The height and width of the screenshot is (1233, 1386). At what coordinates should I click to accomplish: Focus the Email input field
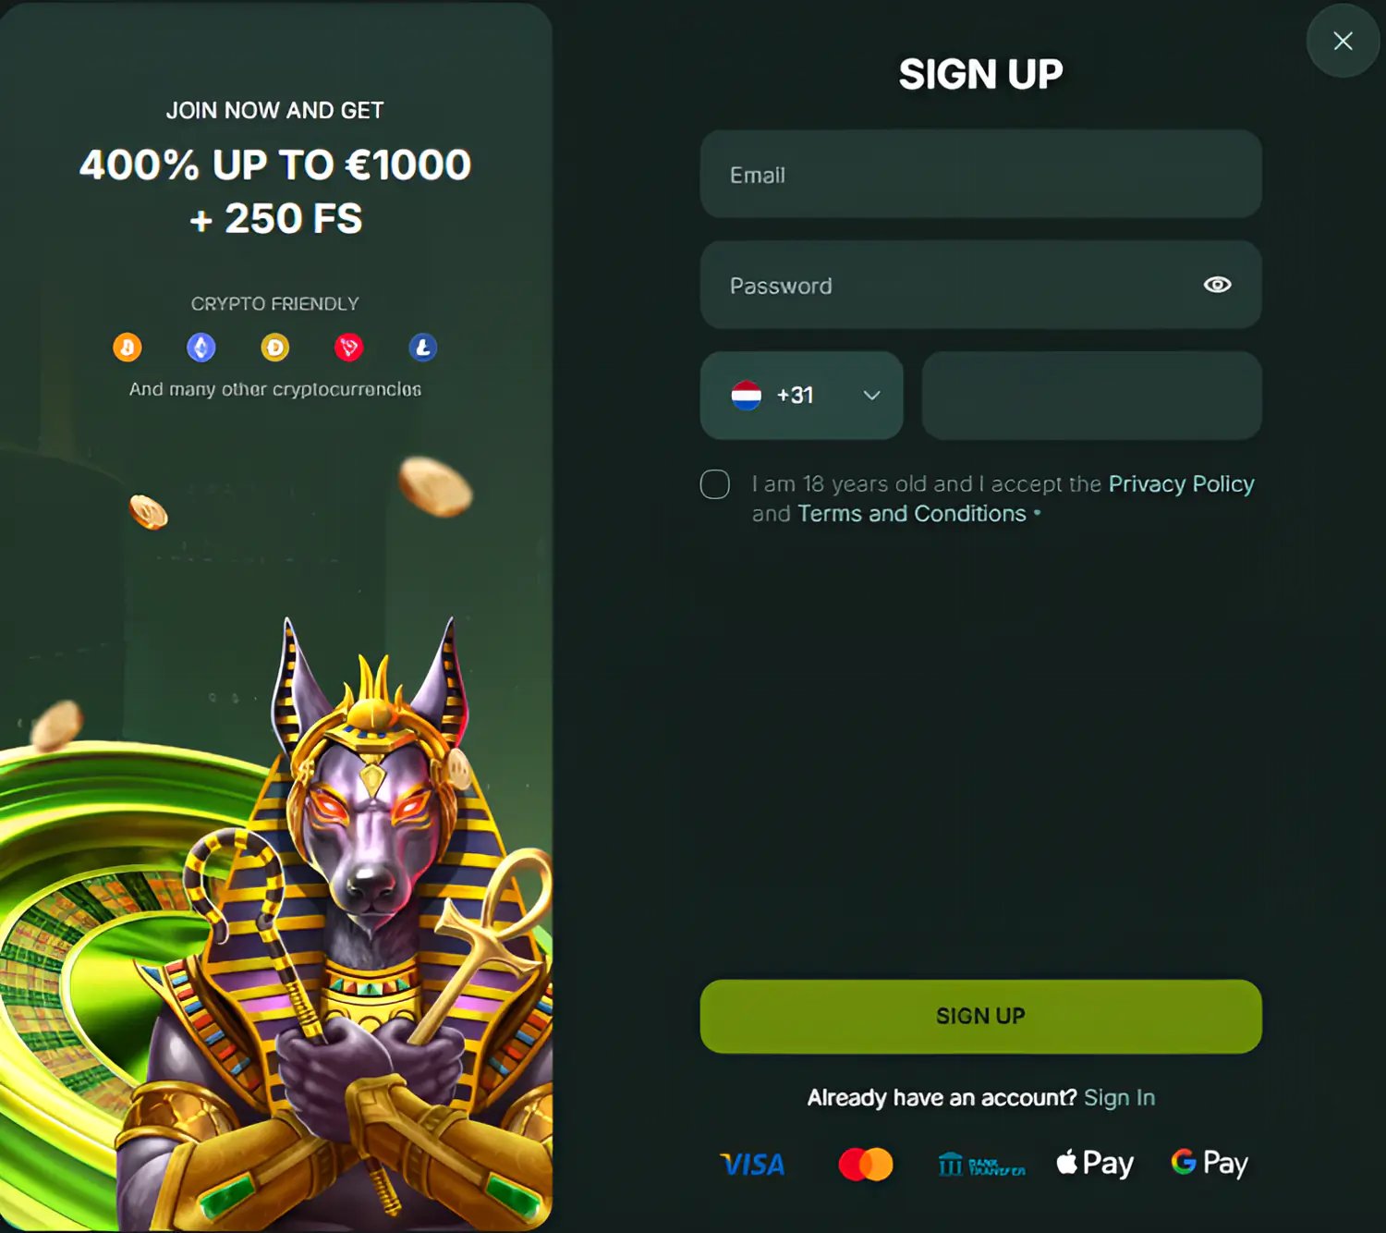[980, 174]
